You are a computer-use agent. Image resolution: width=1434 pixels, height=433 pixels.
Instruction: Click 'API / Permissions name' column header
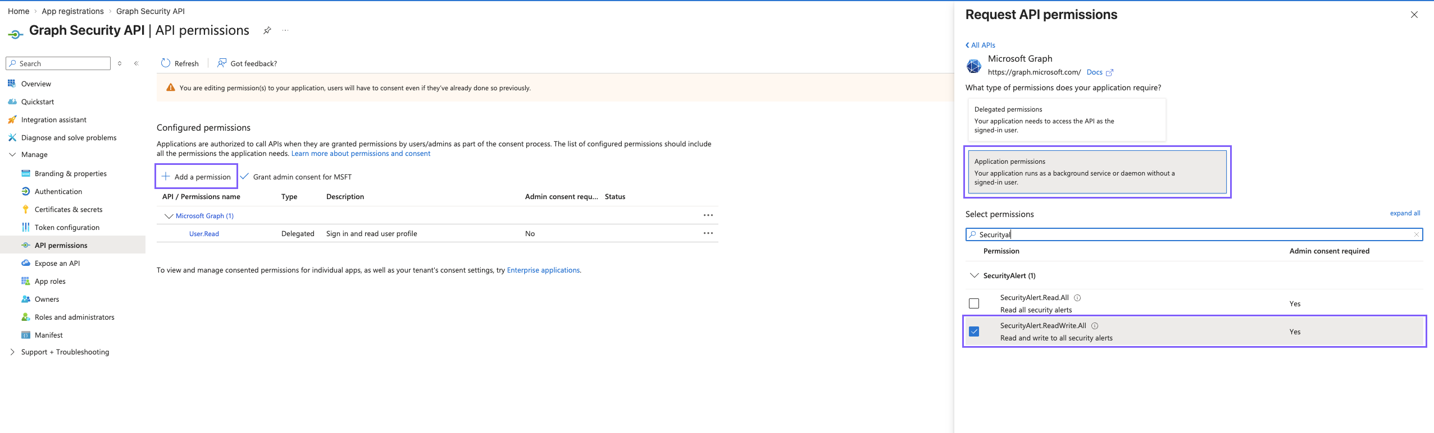(201, 196)
